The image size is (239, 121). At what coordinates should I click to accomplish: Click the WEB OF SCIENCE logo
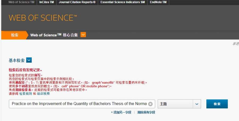(x=43, y=18)
